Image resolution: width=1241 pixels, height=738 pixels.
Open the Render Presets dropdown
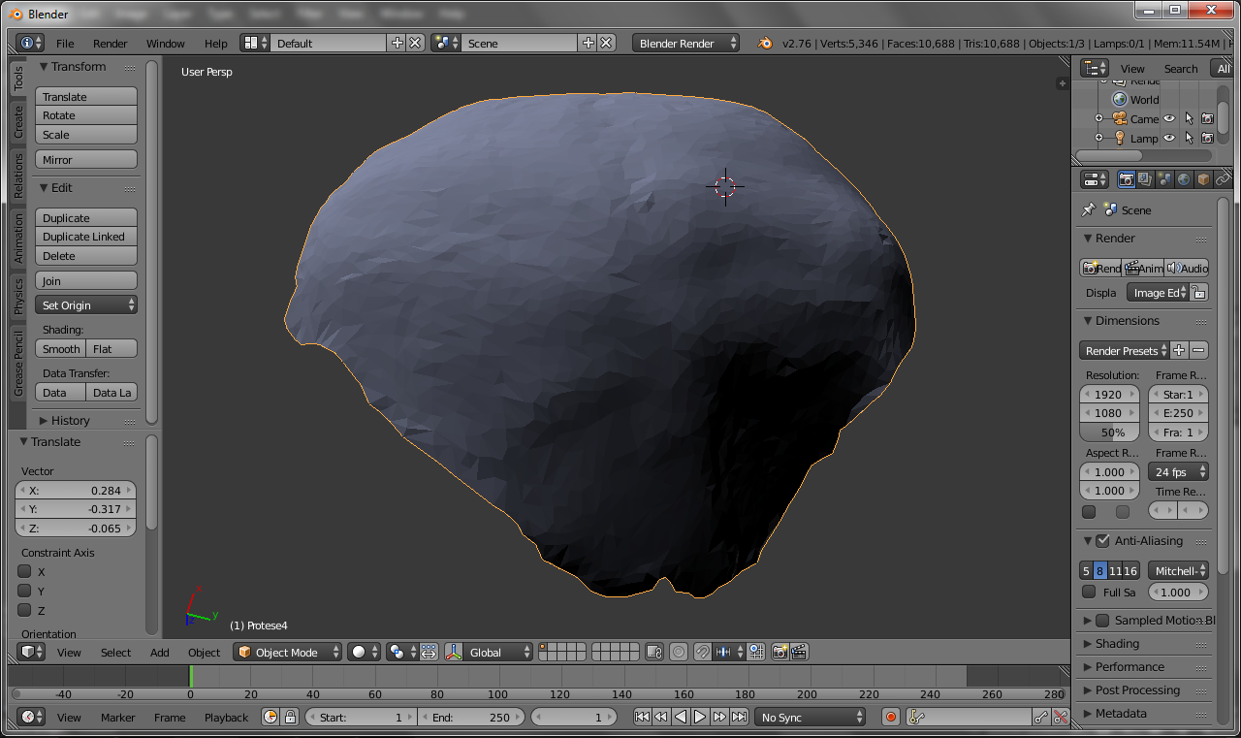pos(1124,350)
